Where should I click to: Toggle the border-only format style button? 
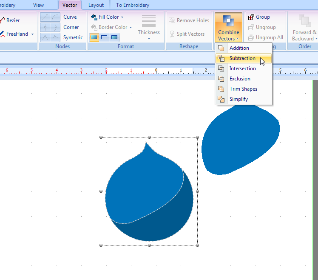104,37
